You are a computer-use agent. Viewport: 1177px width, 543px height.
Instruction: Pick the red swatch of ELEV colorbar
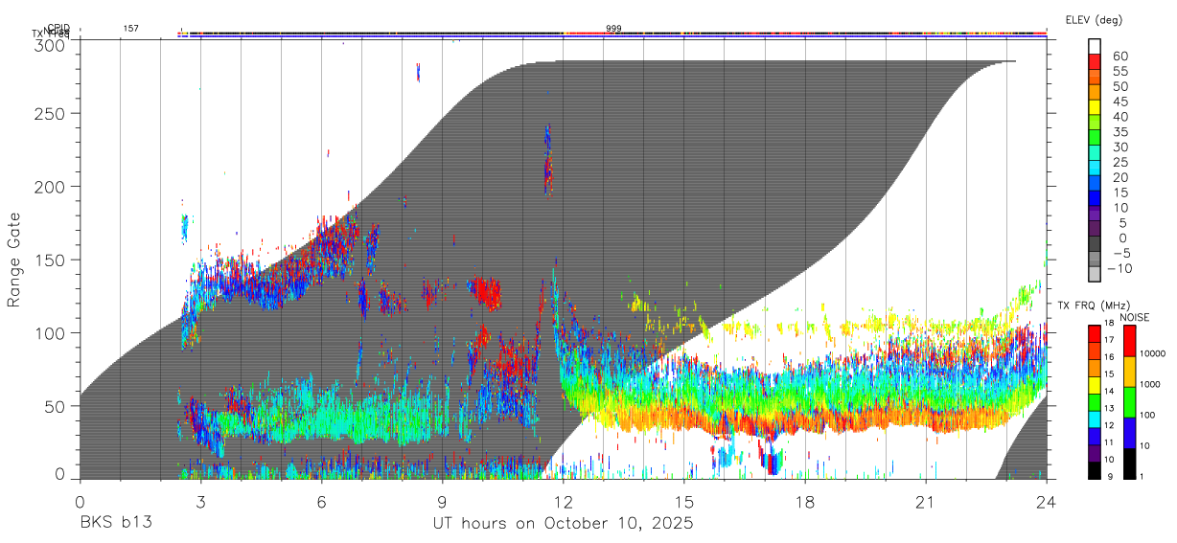click(1095, 61)
